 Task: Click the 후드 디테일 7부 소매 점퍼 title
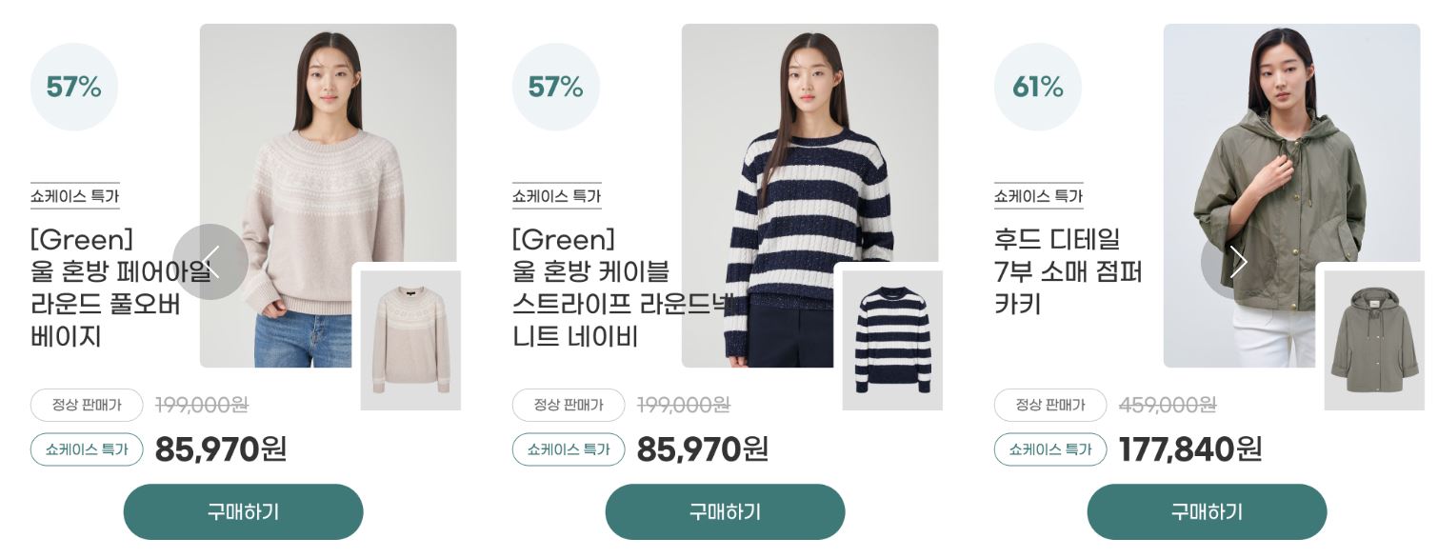coord(1068,272)
